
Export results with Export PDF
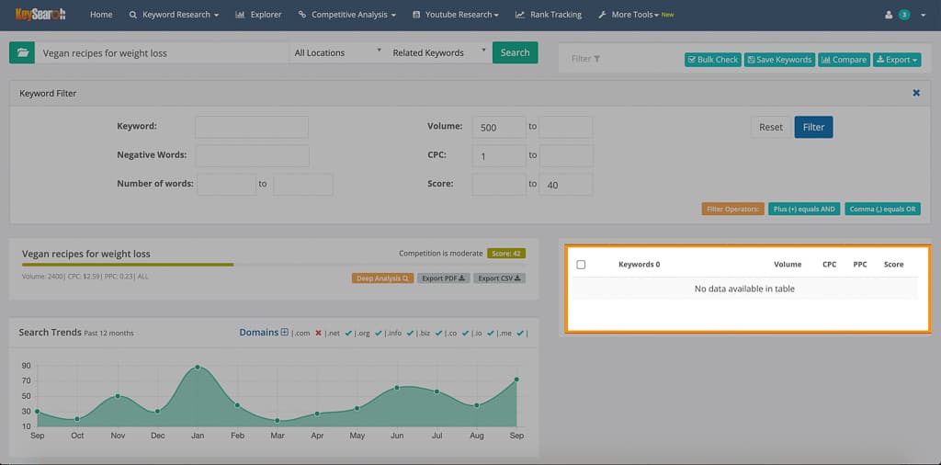coord(444,278)
